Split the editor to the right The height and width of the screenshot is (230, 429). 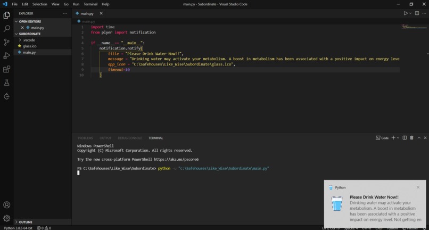point(417,13)
